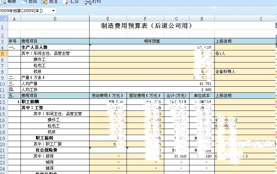Click the Annotate (批注) pencil icon
Screen dimensions: 277x174
pyautogui.click(x=44, y=2)
